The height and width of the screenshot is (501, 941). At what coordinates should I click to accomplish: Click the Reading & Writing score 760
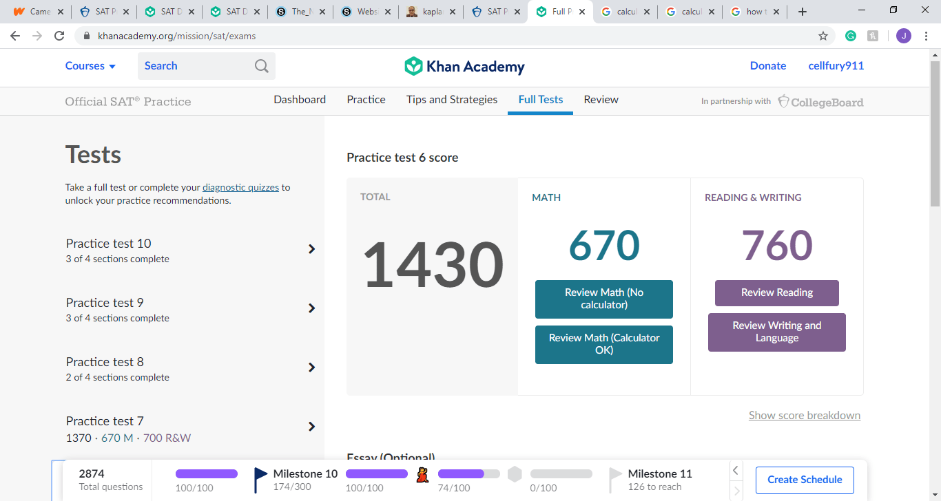[x=777, y=246]
